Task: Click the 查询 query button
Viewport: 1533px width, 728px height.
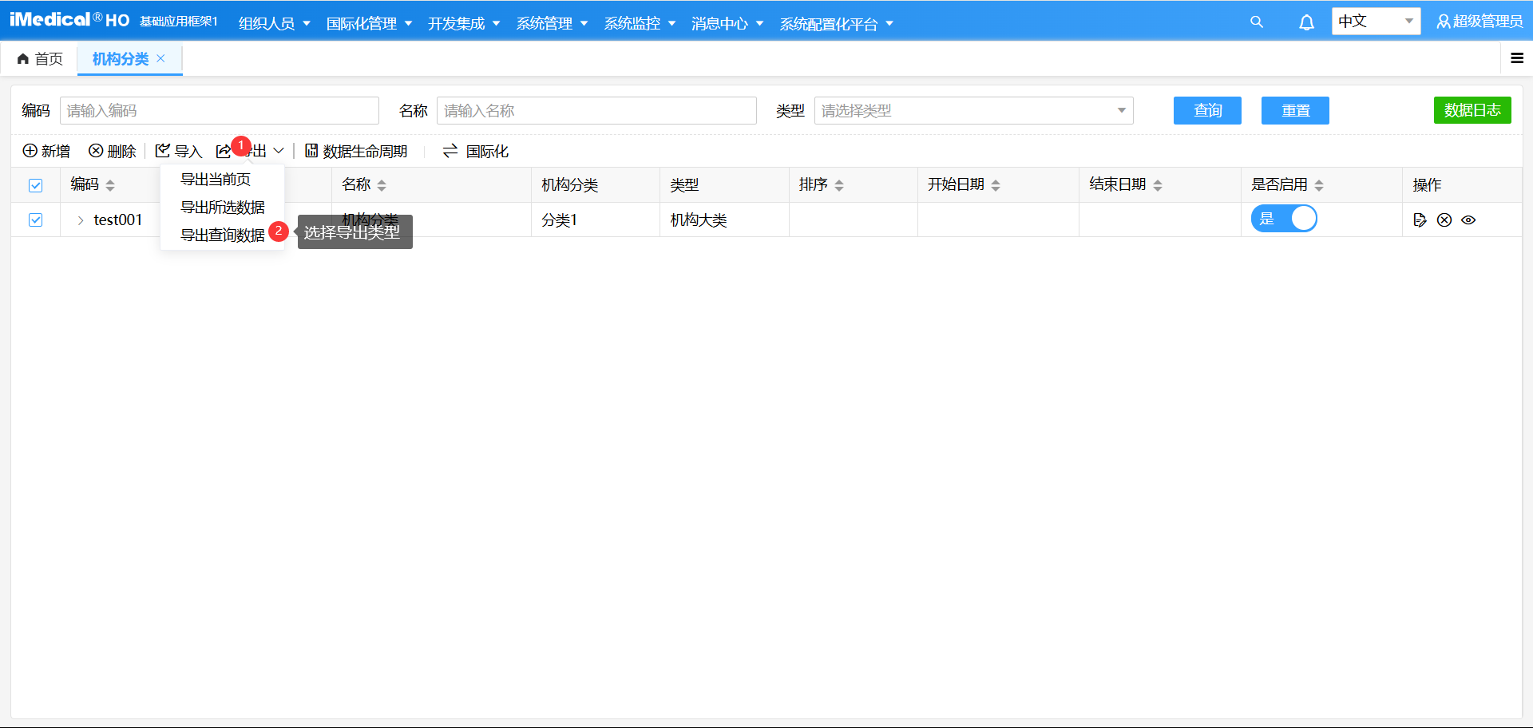Action: [x=1207, y=110]
